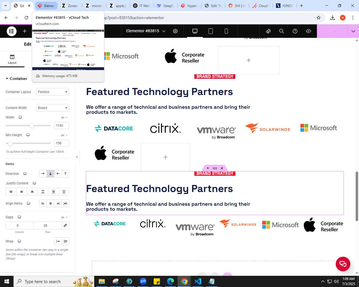Click the Min Height responsive device icon
359x287 pixels.
[x=28, y=135]
